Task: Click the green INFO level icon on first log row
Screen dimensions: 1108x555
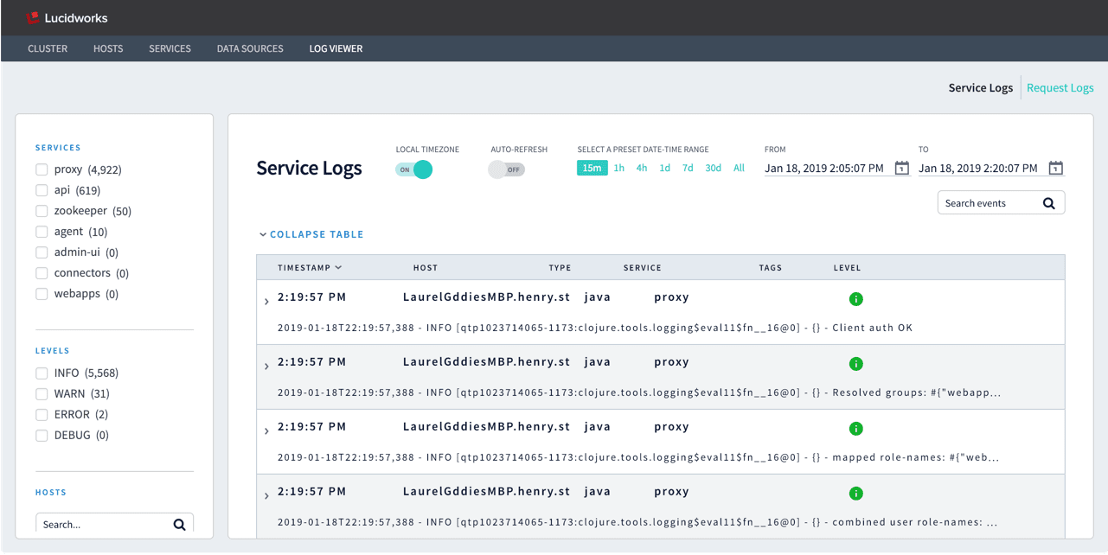Action: 855,298
